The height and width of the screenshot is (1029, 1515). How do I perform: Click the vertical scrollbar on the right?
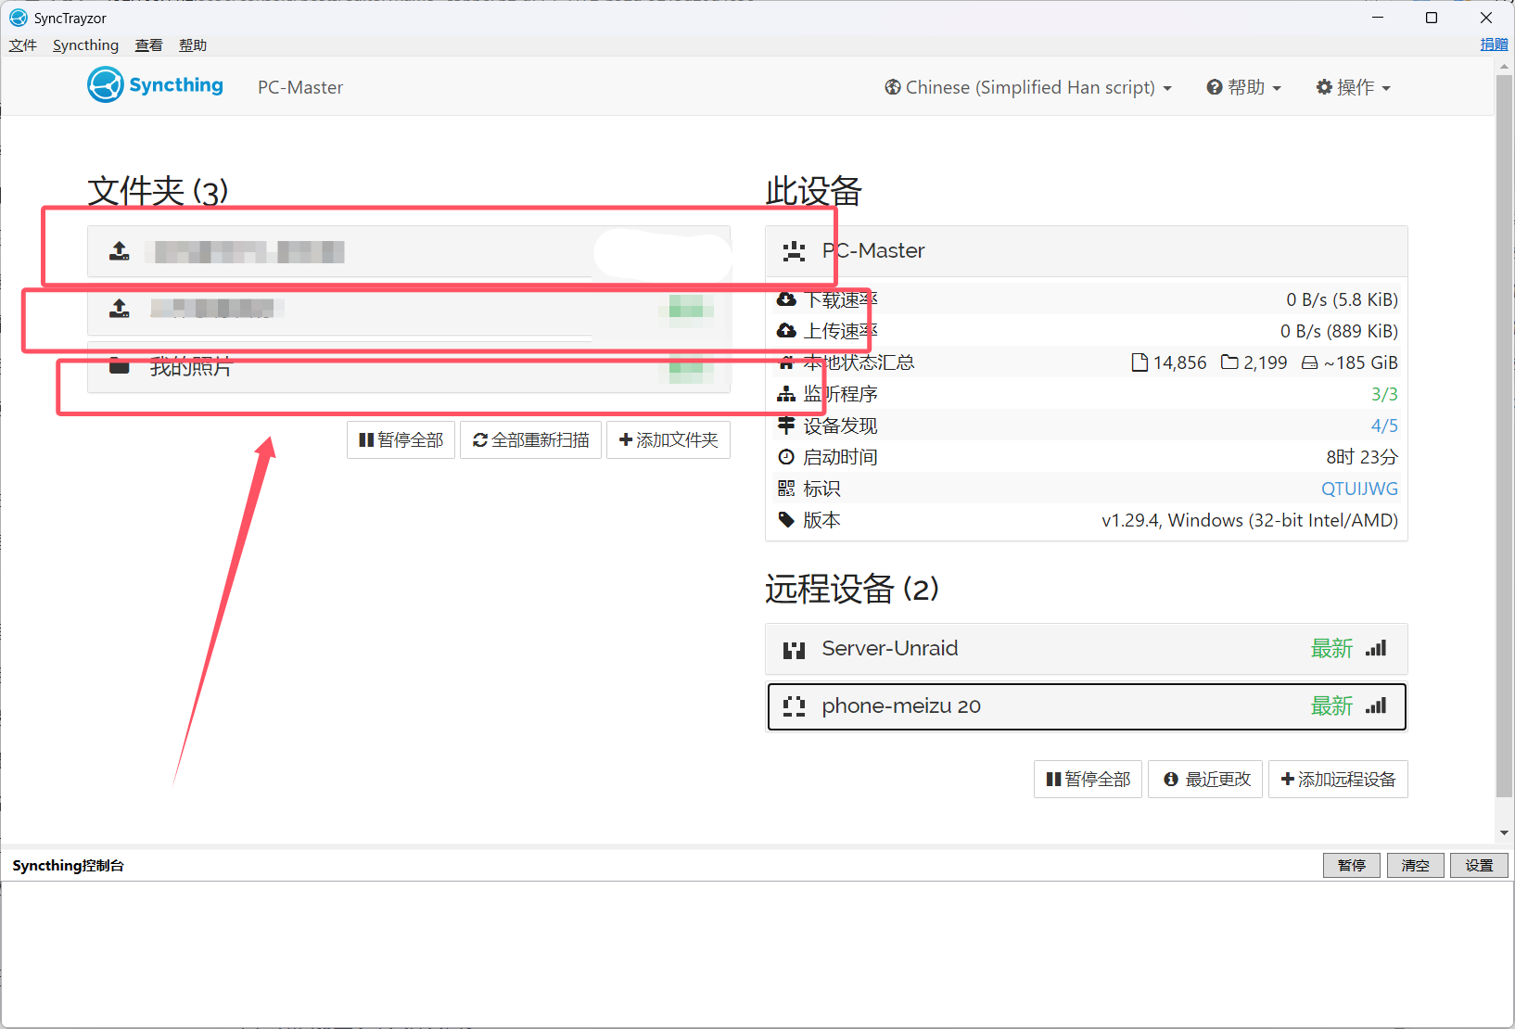click(x=1504, y=436)
